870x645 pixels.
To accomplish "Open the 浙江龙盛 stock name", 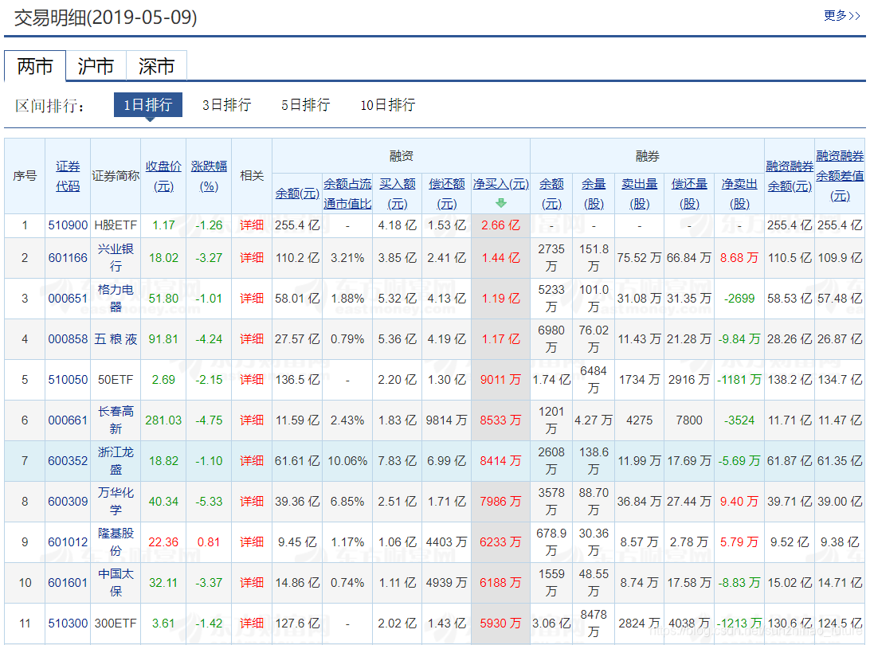I will [x=116, y=461].
